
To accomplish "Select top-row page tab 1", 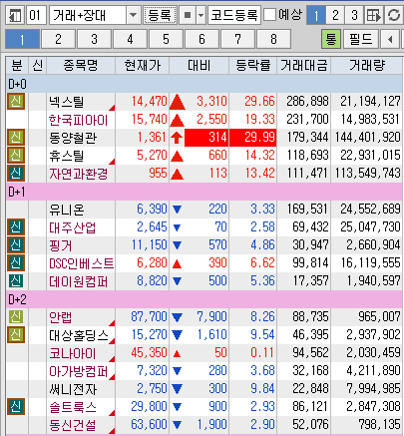I will pyautogui.click(x=316, y=15).
